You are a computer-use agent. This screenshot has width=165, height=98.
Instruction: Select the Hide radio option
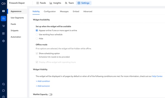(x=37, y=38)
